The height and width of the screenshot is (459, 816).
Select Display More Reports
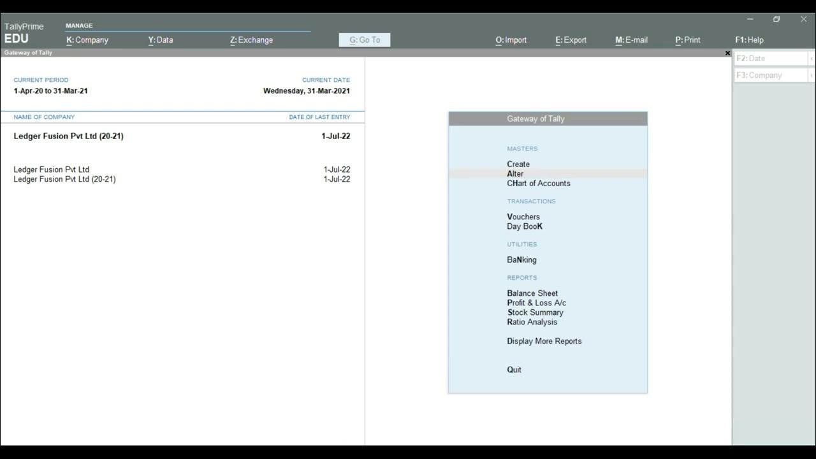544,341
